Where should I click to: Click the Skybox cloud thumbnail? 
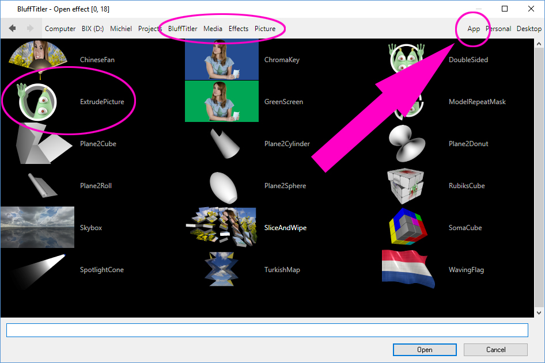coord(37,227)
